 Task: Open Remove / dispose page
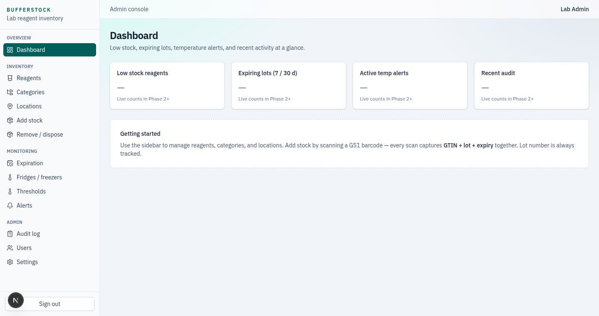tap(50, 135)
